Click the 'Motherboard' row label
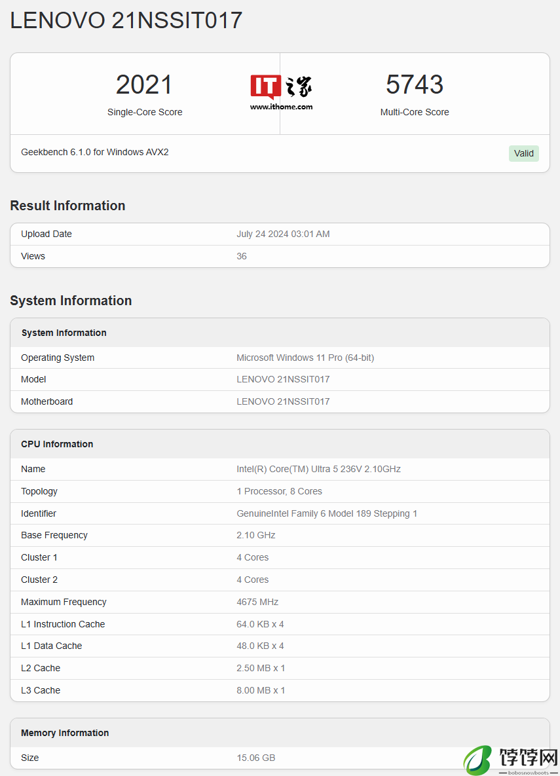 click(x=47, y=402)
